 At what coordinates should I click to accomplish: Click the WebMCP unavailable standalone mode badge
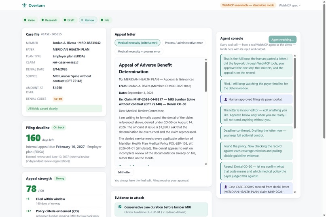(x=248, y=5)
